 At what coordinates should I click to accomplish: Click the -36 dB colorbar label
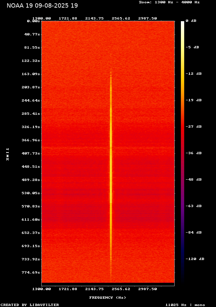click(194, 153)
